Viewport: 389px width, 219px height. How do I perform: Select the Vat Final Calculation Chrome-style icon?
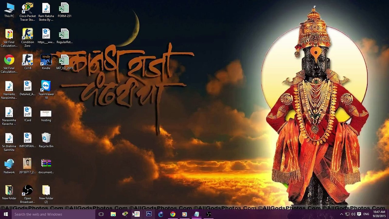click(9, 64)
